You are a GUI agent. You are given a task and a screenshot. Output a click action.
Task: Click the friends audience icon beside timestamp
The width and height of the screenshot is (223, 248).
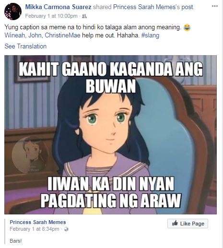84,16
